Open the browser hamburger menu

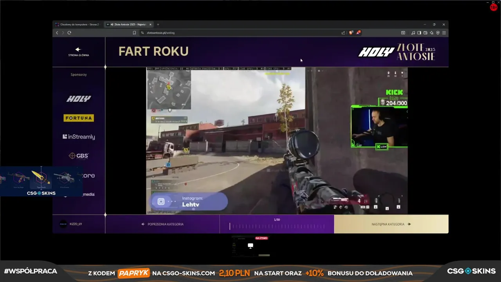[444, 33]
